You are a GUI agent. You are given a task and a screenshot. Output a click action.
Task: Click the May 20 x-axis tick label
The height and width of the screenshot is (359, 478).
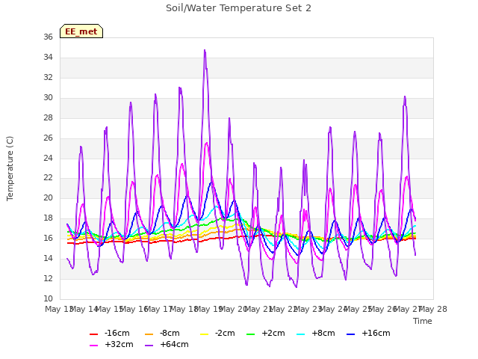pos(234,309)
